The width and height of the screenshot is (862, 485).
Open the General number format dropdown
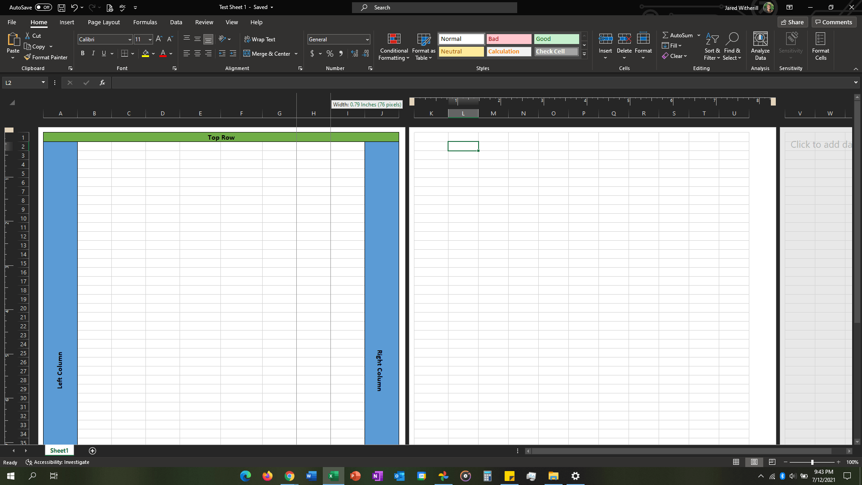click(x=367, y=40)
